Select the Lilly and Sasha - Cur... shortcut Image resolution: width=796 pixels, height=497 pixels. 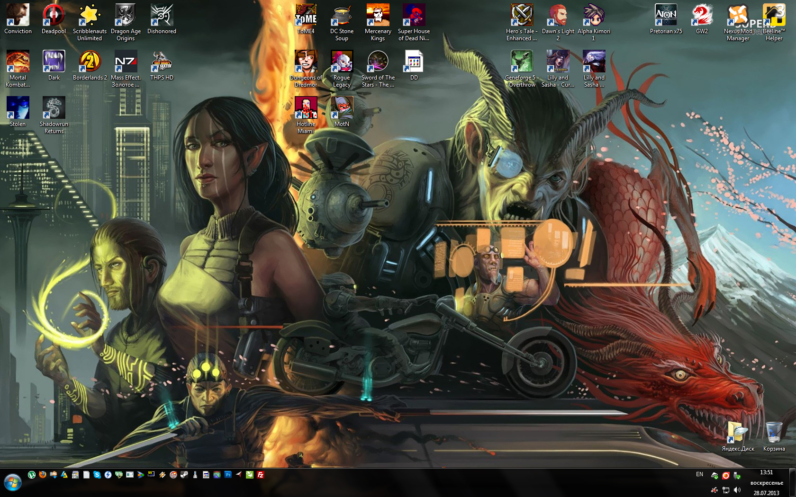coord(558,69)
